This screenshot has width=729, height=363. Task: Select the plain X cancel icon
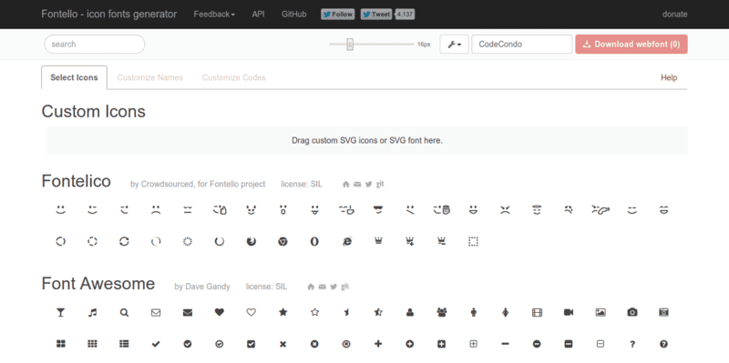[x=282, y=344]
